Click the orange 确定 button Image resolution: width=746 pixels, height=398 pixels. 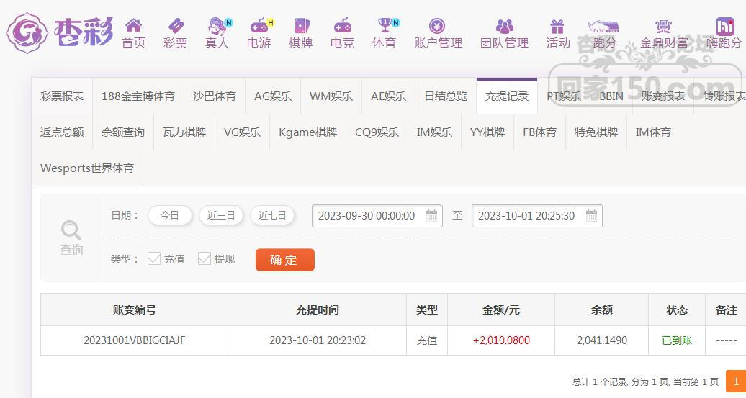pyautogui.click(x=285, y=260)
